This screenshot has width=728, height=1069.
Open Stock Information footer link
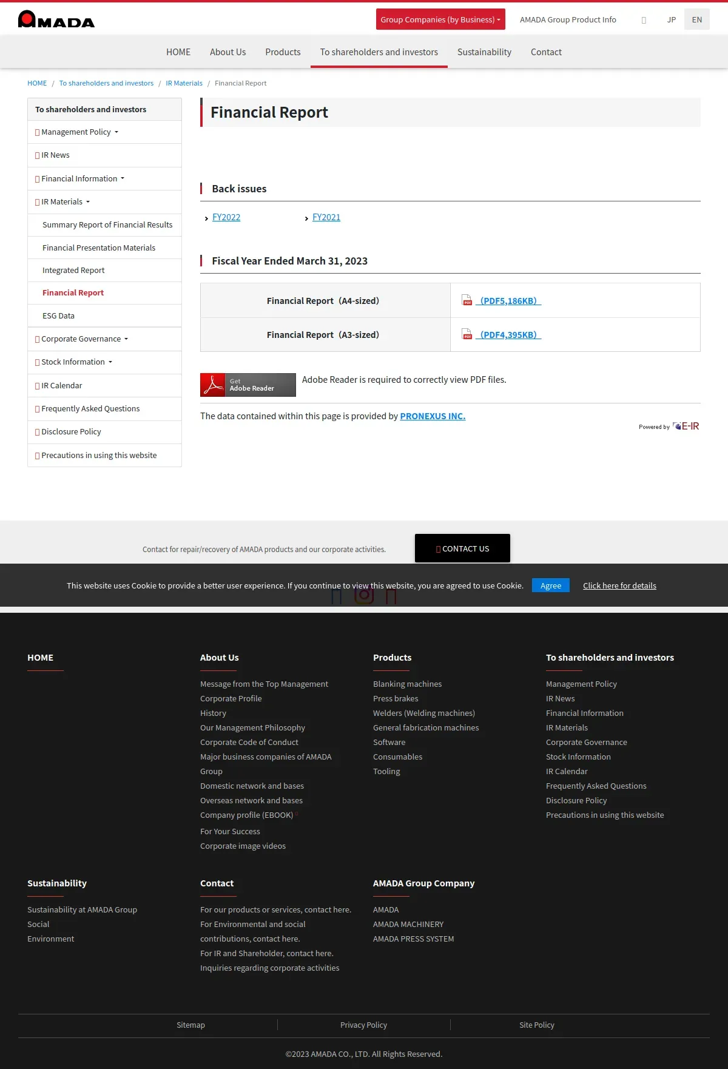[578, 757]
